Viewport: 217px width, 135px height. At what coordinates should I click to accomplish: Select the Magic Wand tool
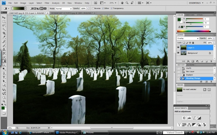(x=4, y=29)
